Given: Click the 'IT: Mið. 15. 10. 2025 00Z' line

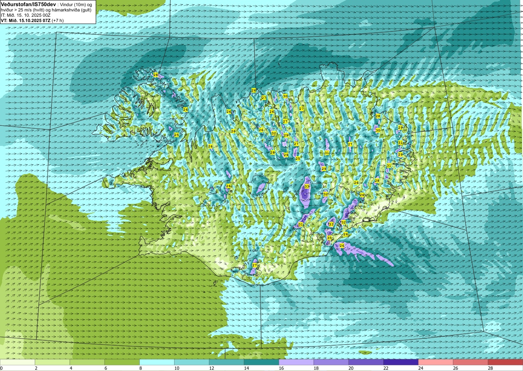Looking at the screenshot, I should (x=26, y=15).
